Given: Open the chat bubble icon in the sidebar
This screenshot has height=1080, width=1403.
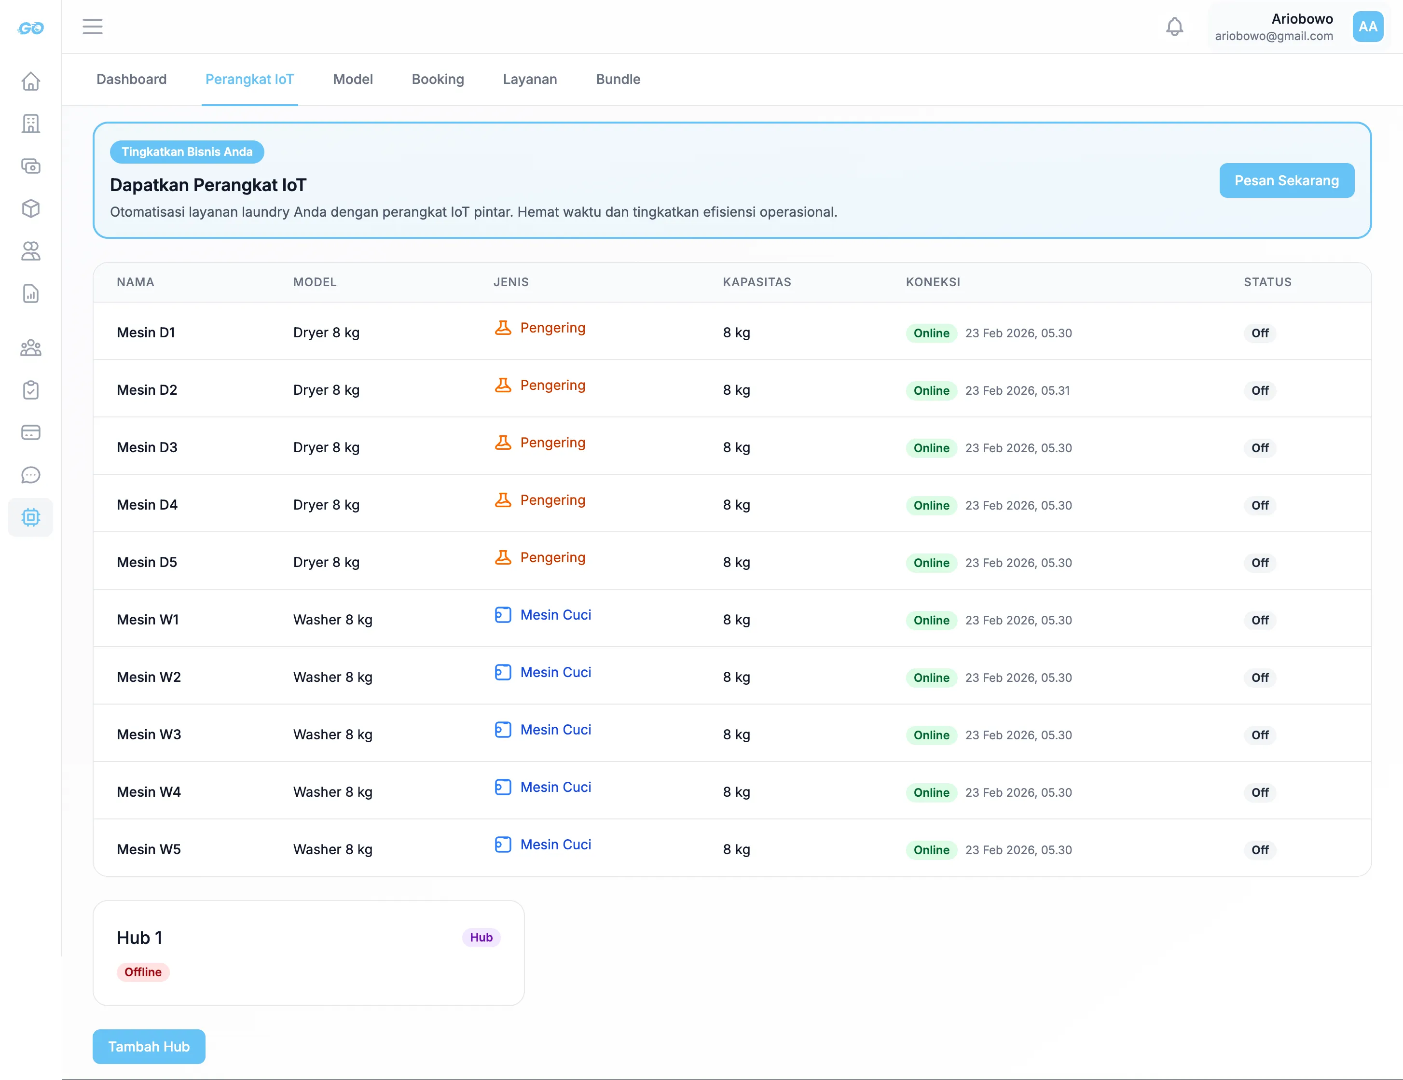Looking at the screenshot, I should click(x=30, y=475).
